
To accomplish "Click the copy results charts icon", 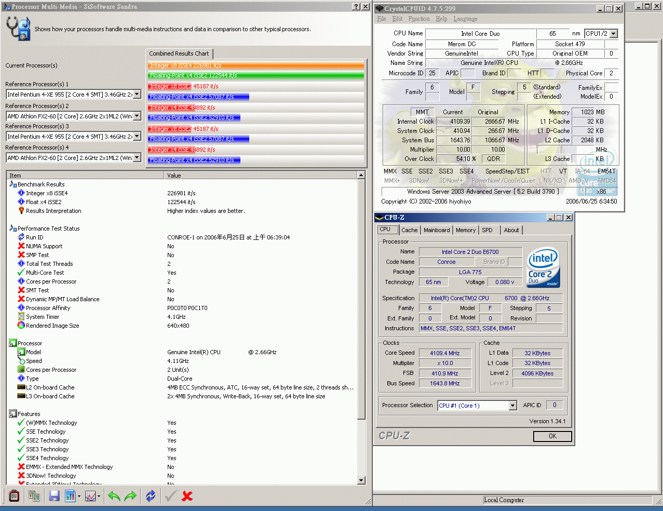I will [34, 496].
